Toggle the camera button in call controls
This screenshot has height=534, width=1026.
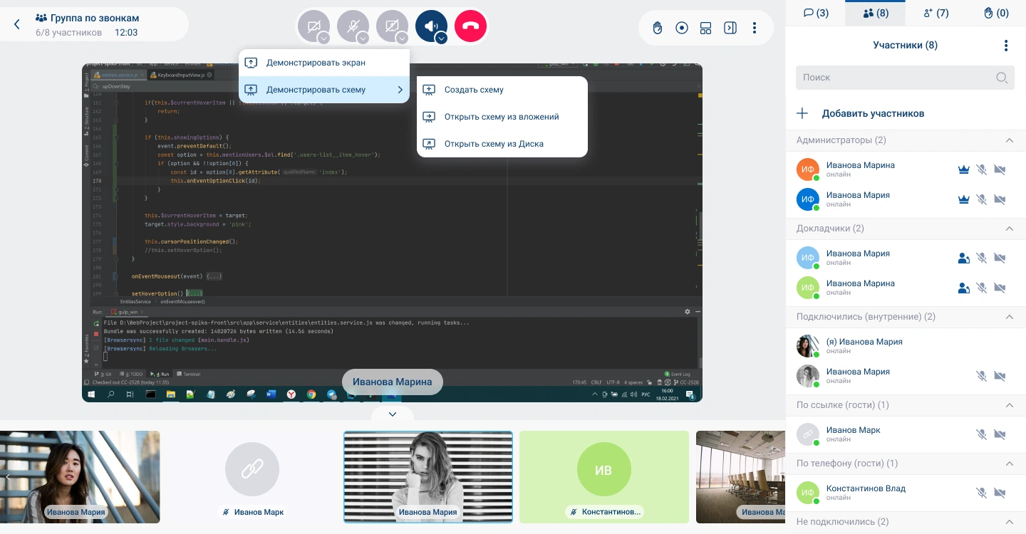pyautogui.click(x=312, y=26)
